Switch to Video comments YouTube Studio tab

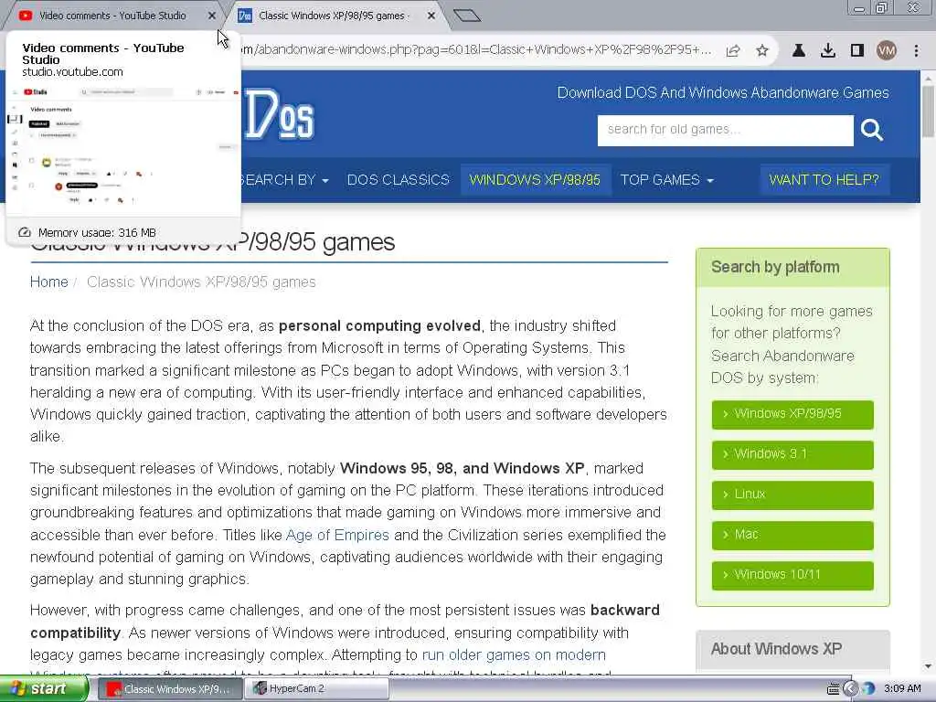(x=112, y=16)
